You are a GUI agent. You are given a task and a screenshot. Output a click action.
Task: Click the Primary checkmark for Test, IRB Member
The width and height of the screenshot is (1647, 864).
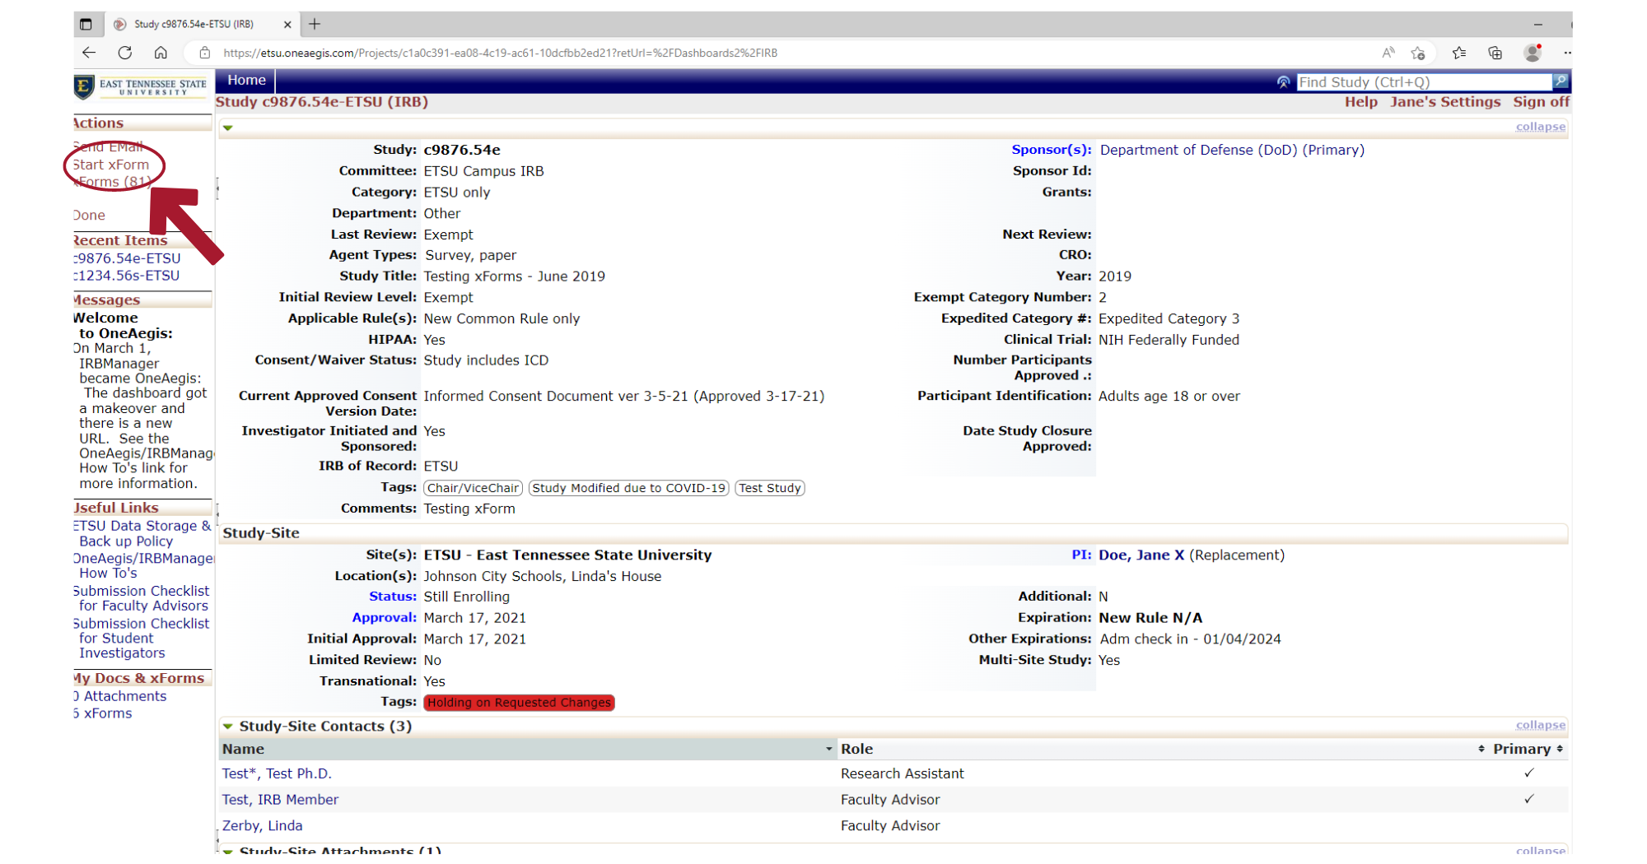click(1528, 799)
